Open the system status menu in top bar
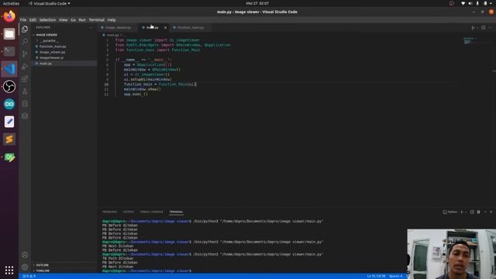This screenshot has width=496, height=279. coord(477,3)
